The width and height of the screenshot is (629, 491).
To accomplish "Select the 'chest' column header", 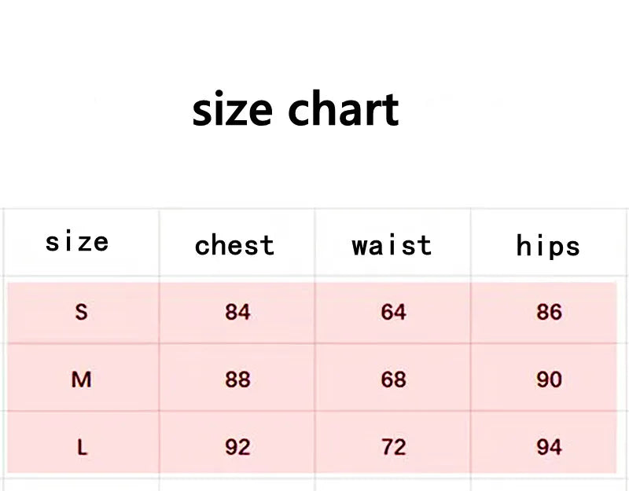I will [234, 245].
